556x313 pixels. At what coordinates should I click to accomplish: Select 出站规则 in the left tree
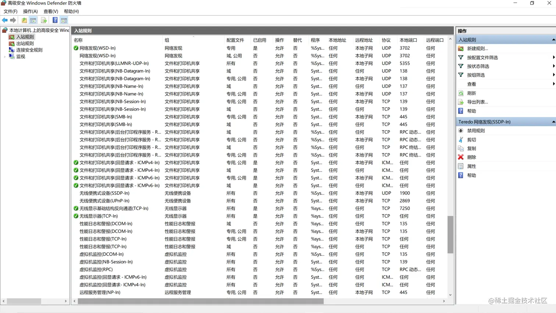25,43
